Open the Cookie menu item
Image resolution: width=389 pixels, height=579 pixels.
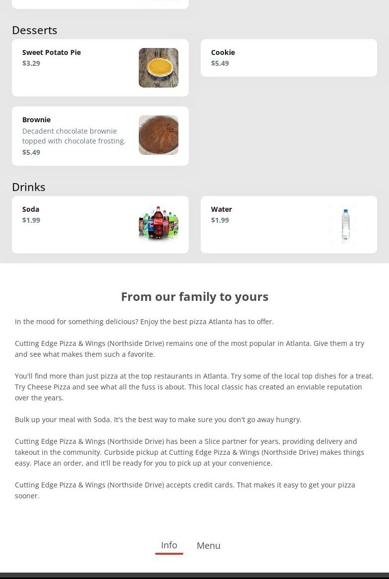(x=288, y=58)
